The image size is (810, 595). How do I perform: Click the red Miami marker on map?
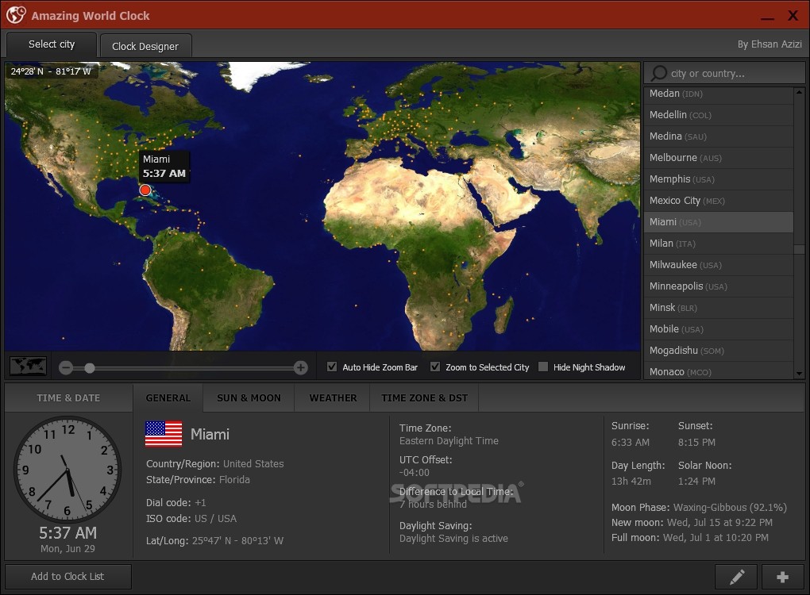point(145,190)
